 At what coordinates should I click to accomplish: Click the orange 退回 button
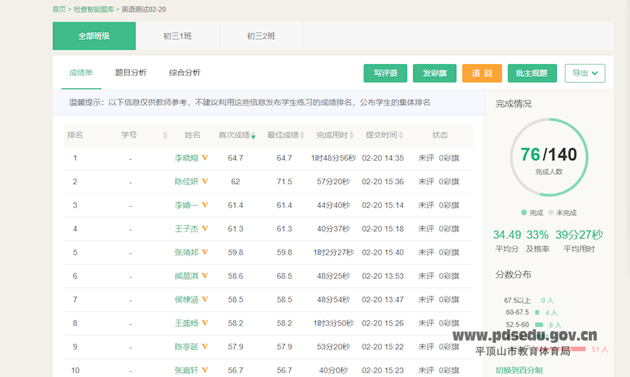[482, 73]
